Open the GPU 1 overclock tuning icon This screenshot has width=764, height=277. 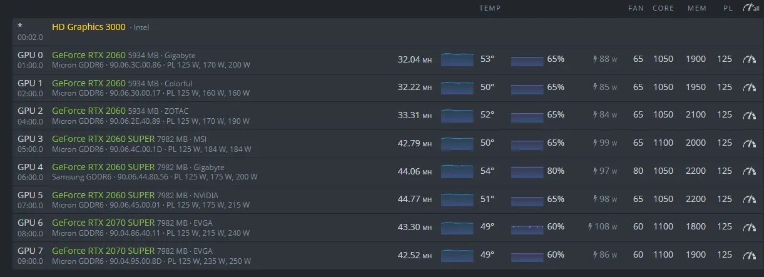click(x=749, y=88)
